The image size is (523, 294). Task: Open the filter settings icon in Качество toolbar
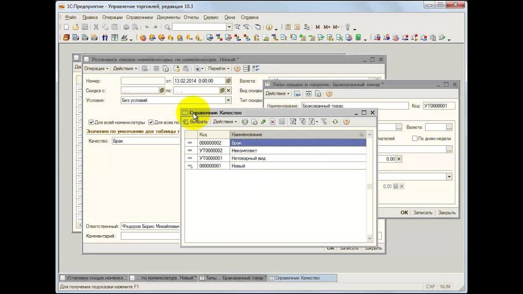pos(293,122)
